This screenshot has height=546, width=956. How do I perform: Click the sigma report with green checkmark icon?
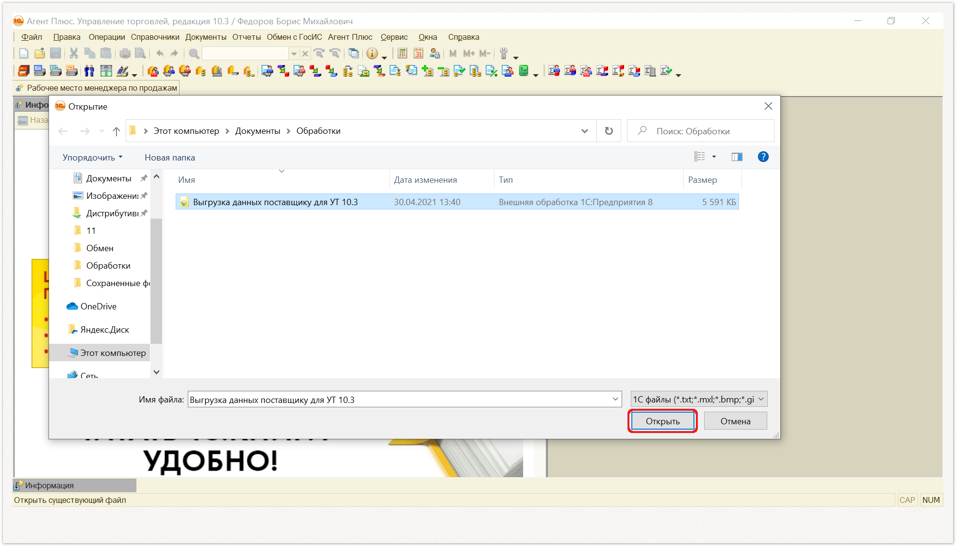(666, 71)
